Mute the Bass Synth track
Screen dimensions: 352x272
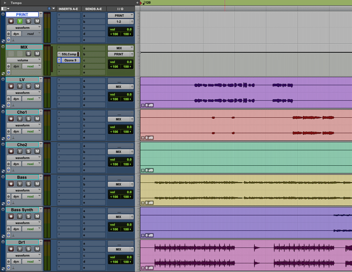pos(37,216)
